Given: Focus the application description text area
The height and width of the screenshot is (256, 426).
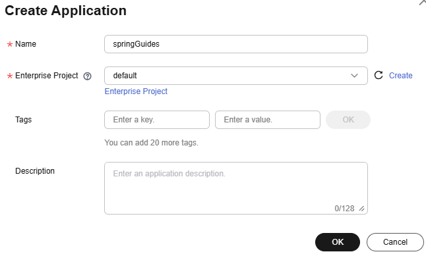Looking at the screenshot, I should tap(236, 188).
